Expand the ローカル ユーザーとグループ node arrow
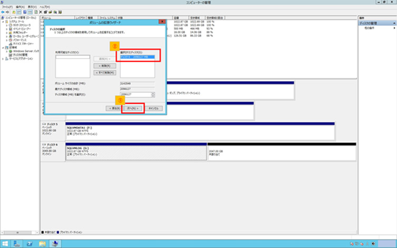The image size is (397, 248). 7,36
